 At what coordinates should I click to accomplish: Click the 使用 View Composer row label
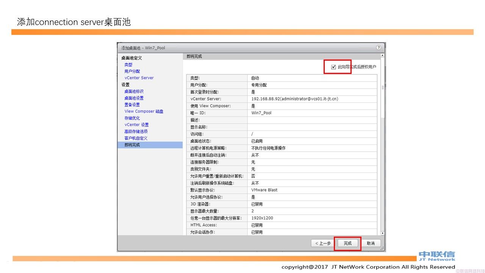point(210,106)
